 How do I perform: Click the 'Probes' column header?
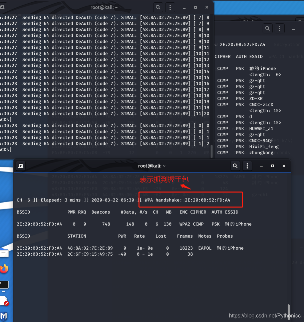tap(225, 236)
